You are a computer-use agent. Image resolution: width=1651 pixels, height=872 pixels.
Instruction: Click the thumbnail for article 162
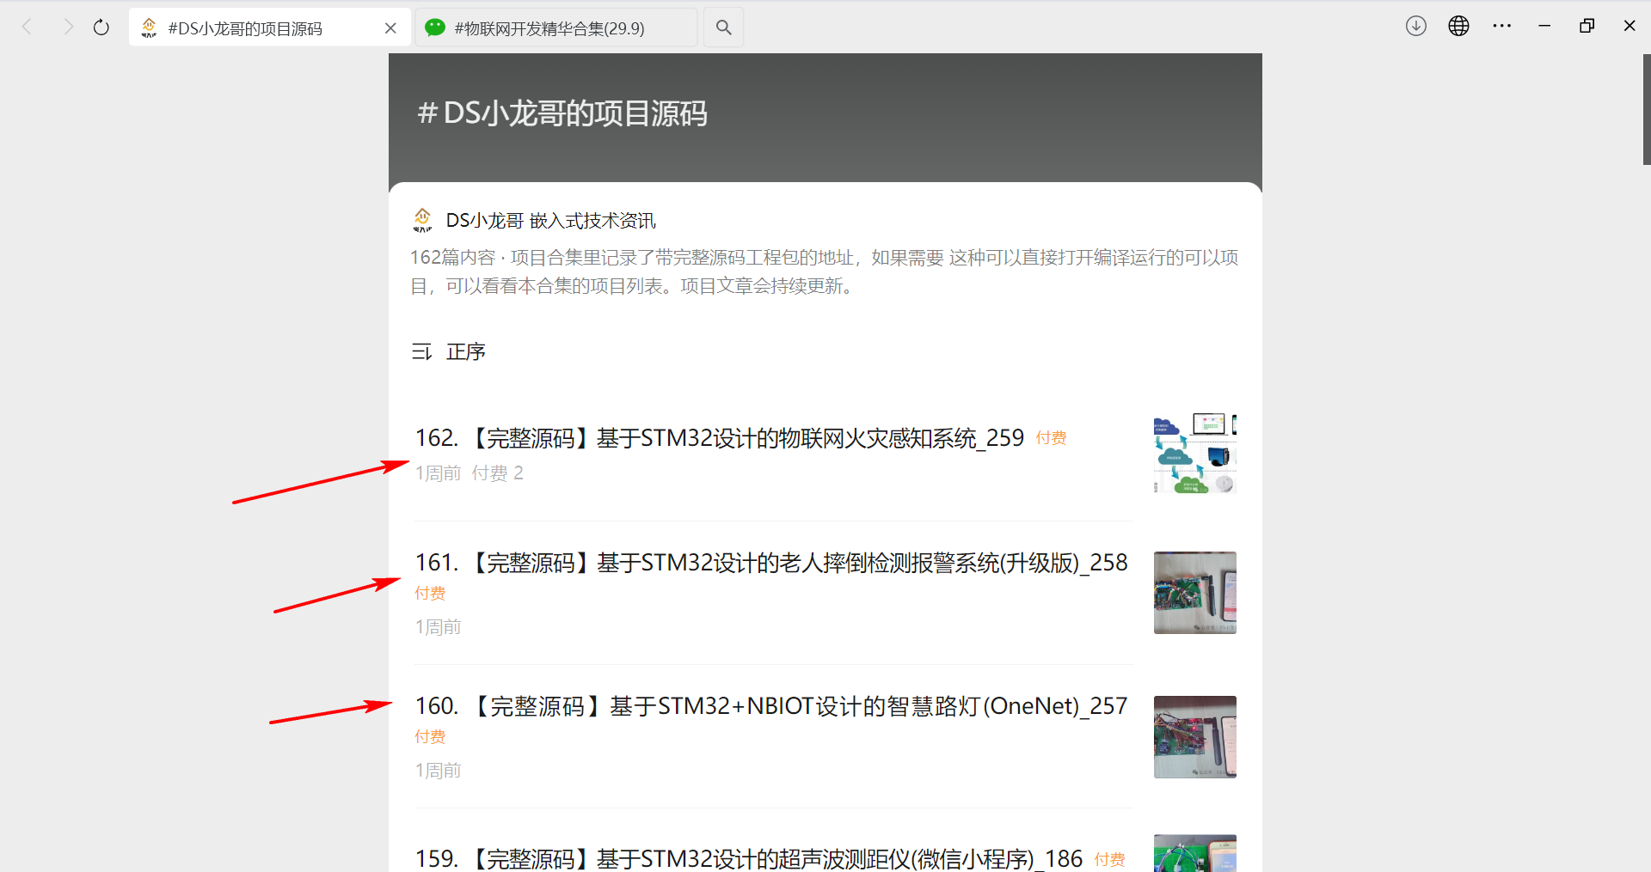point(1195,453)
